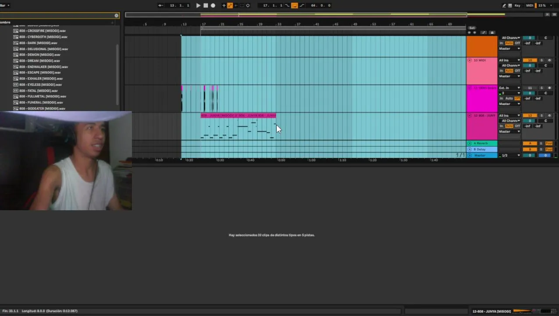Unfold the Master track

point(470,155)
